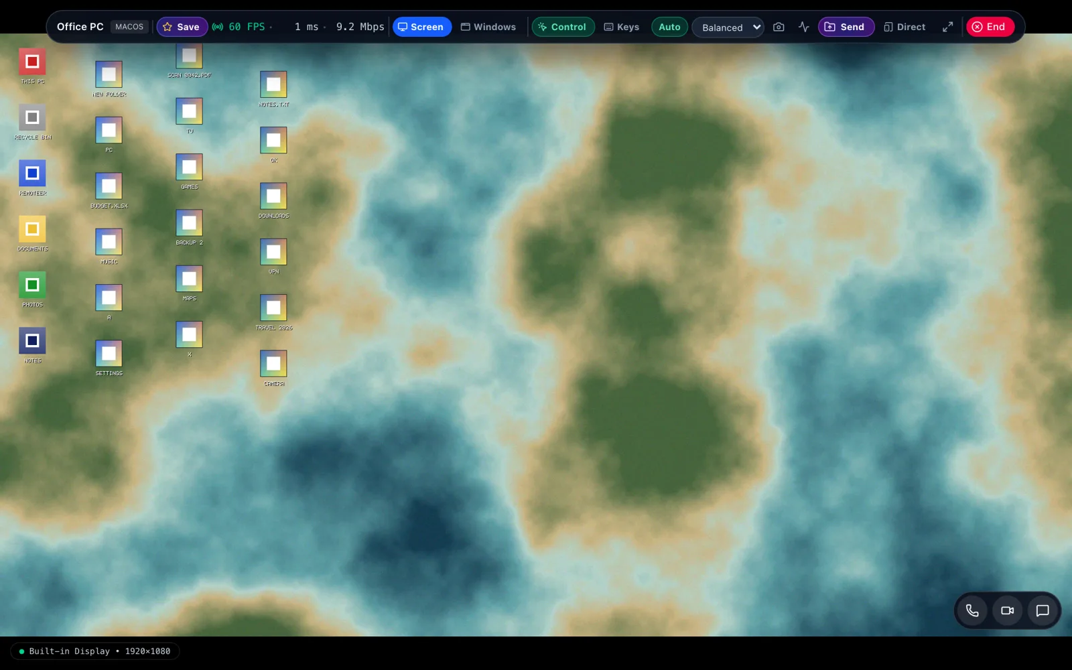The width and height of the screenshot is (1072, 670).
Task: Select the Recycle Bin desktop icon
Action: click(x=32, y=122)
